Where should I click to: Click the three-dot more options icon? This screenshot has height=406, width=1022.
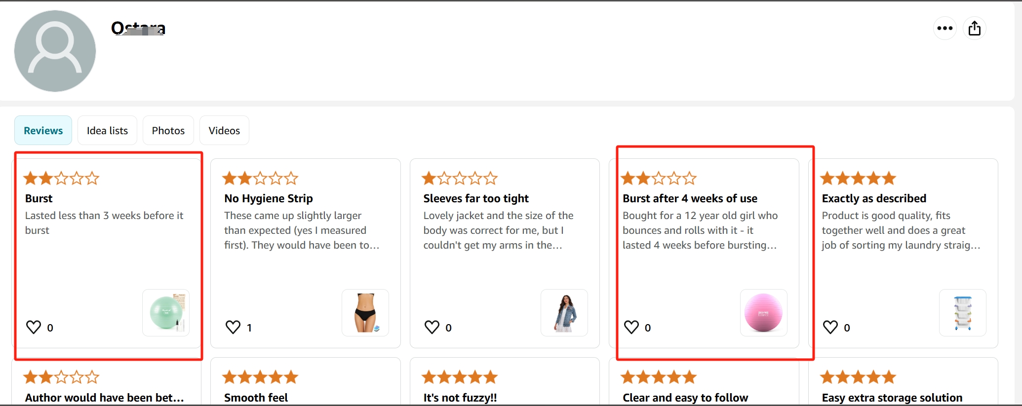coord(944,28)
